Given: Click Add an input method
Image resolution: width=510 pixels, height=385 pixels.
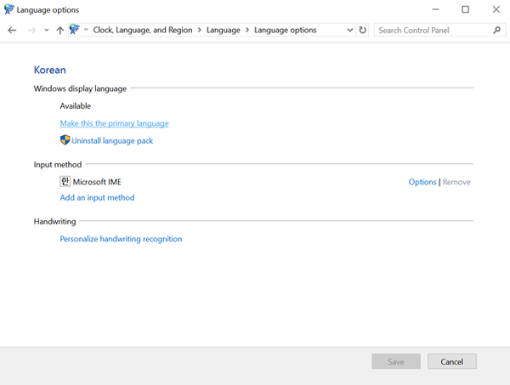Looking at the screenshot, I should tap(97, 198).
